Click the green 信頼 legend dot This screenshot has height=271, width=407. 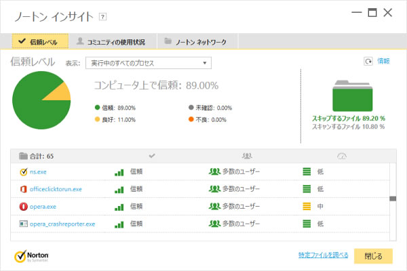pos(97,107)
